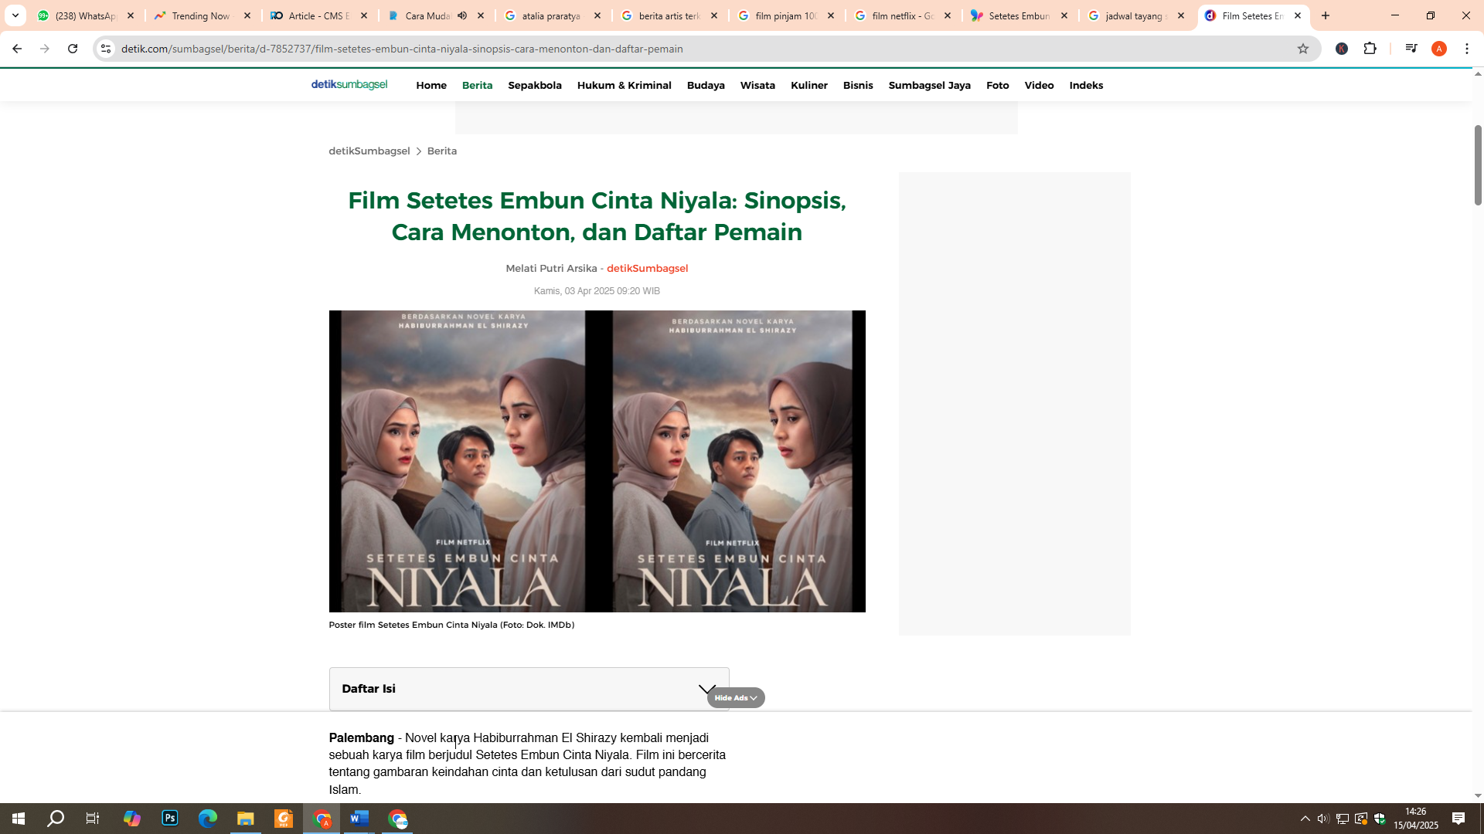
Task: Launch Copilot from the taskbar
Action: [132, 819]
